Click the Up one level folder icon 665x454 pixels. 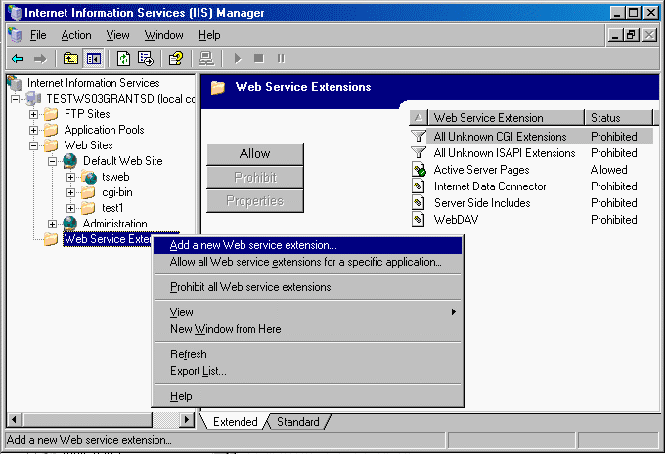pos(70,59)
